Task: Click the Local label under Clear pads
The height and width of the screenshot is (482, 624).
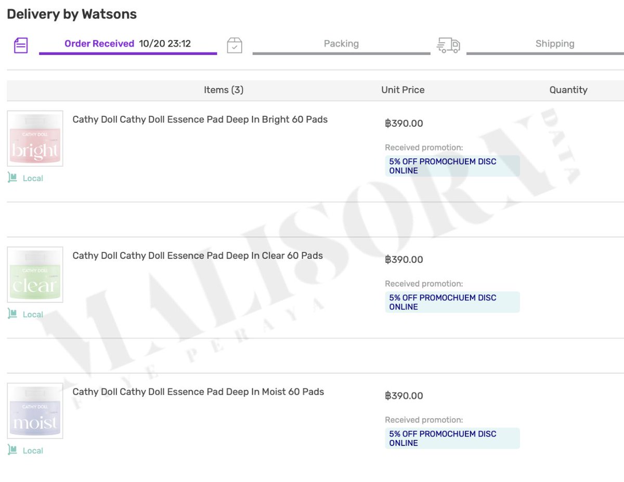Action: [33, 314]
